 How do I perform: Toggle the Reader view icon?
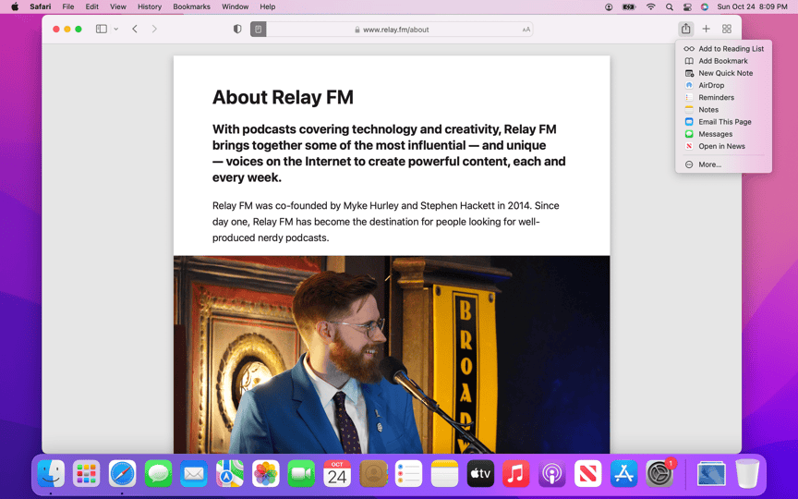[258, 29]
